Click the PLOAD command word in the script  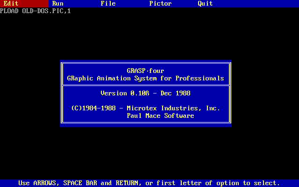(x=9, y=11)
